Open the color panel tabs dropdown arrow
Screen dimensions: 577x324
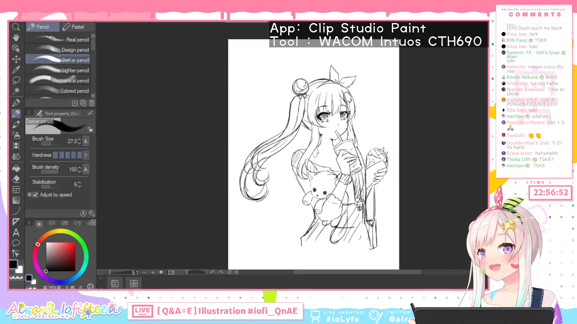[93, 222]
